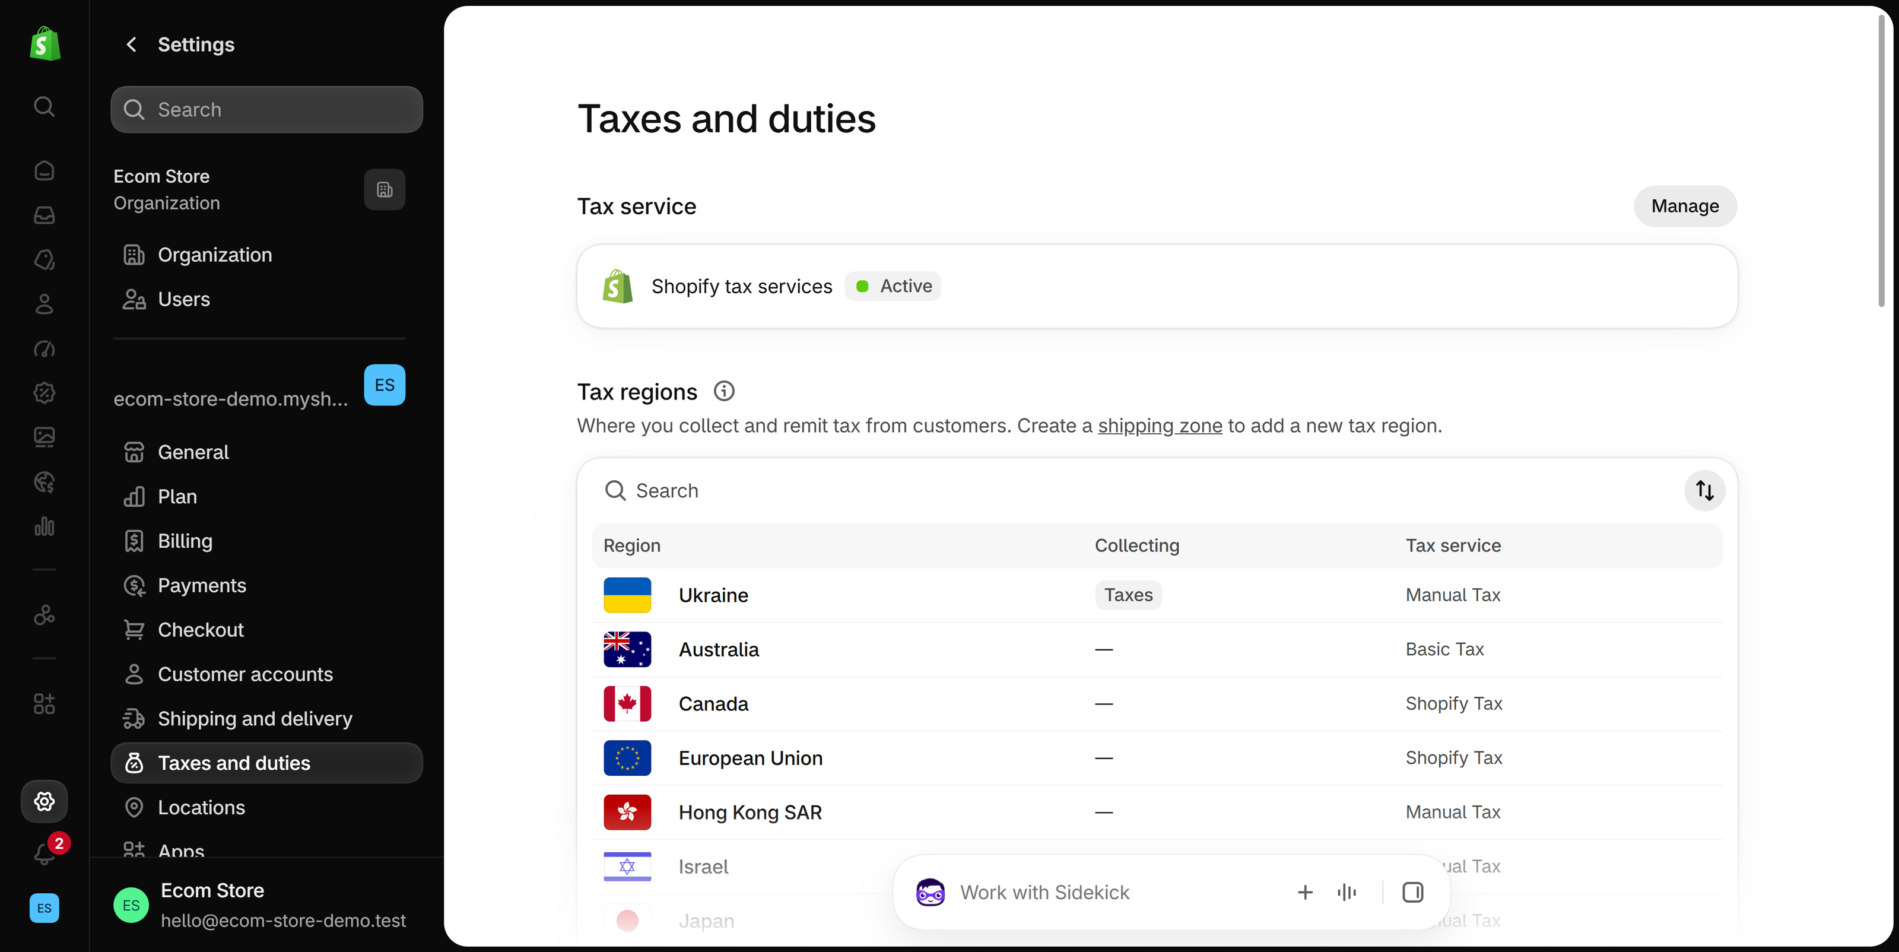1899x952 pixels.
Task: Follow the shipping zone link
Action: point(1160,426)
